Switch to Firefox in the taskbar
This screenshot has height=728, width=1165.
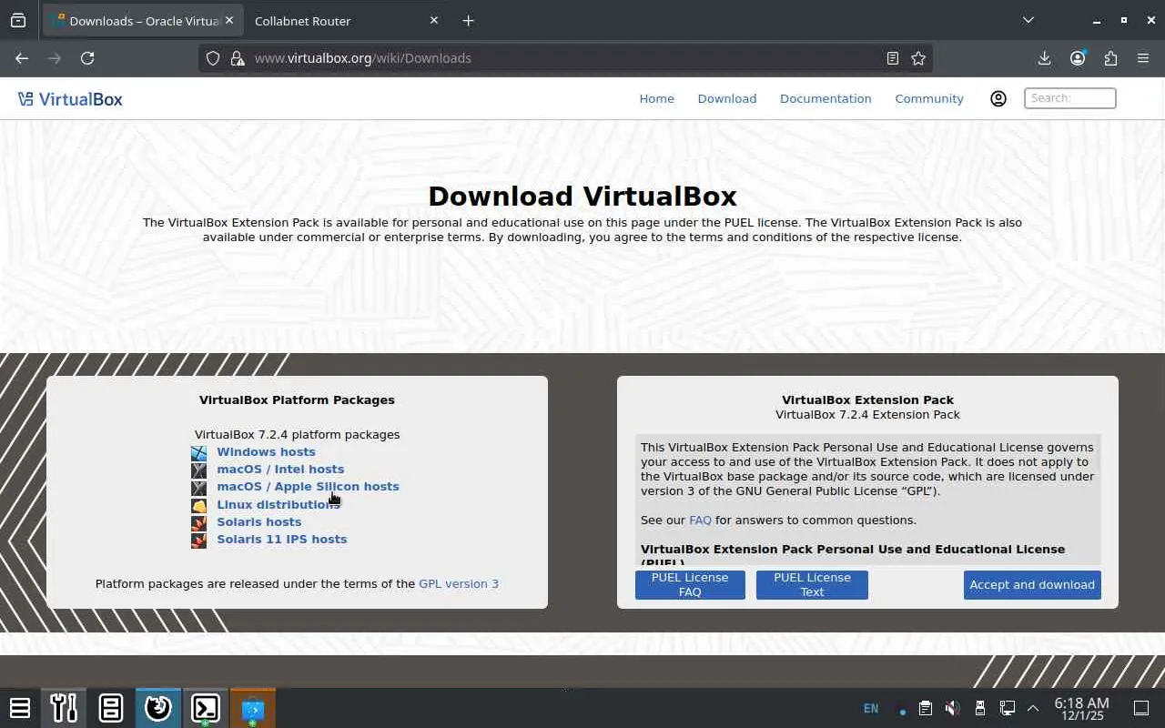[158, 708]
